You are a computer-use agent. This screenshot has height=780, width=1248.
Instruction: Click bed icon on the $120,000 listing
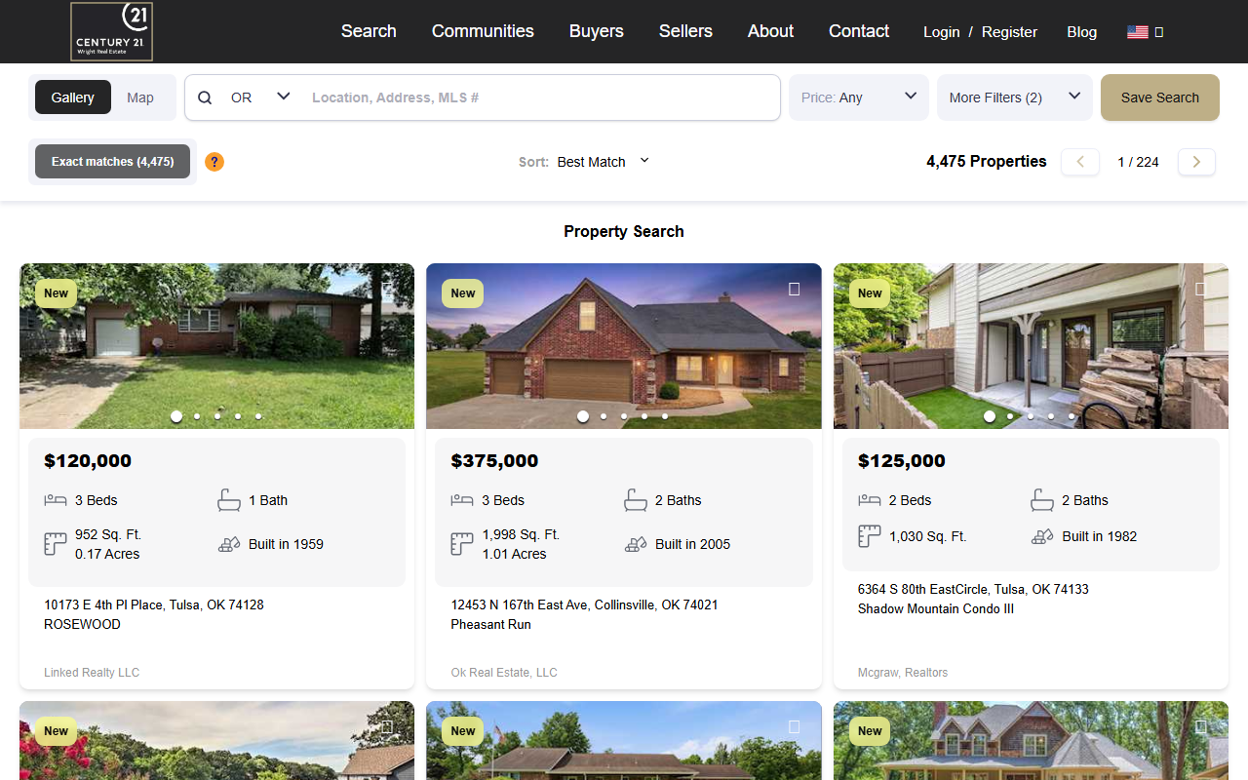coord(56,500)
